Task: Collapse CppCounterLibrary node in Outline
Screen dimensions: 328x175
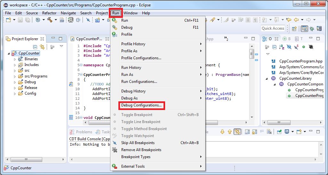Action: (267, 79)
